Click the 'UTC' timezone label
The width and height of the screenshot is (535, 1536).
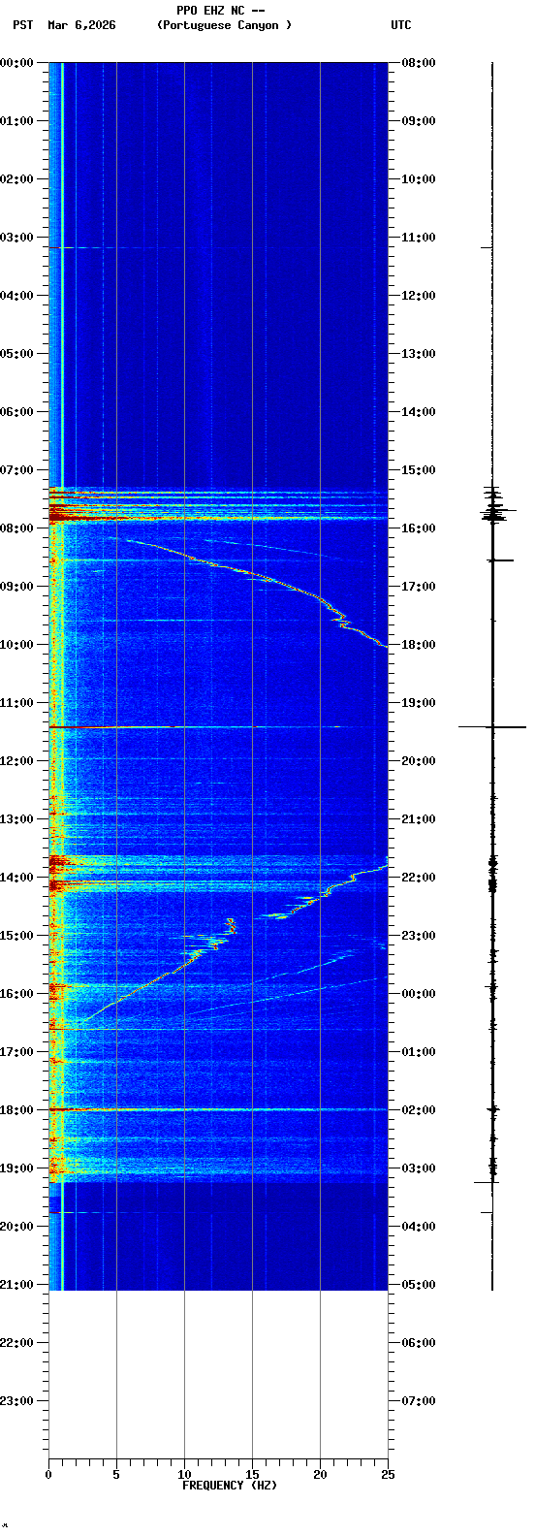401,25
